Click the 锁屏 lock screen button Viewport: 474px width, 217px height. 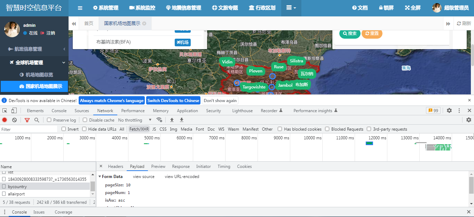(x=386, y=8)
